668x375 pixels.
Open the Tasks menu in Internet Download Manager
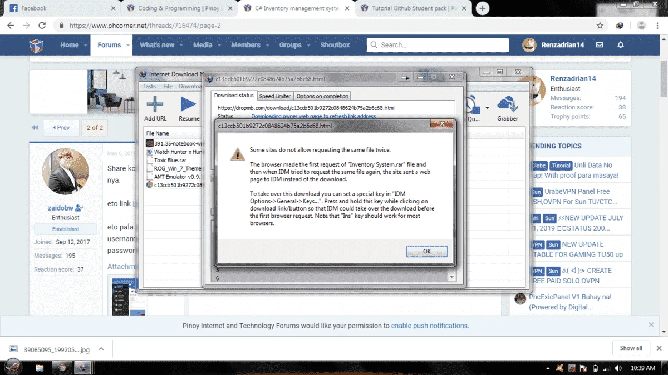coord(149,86)
